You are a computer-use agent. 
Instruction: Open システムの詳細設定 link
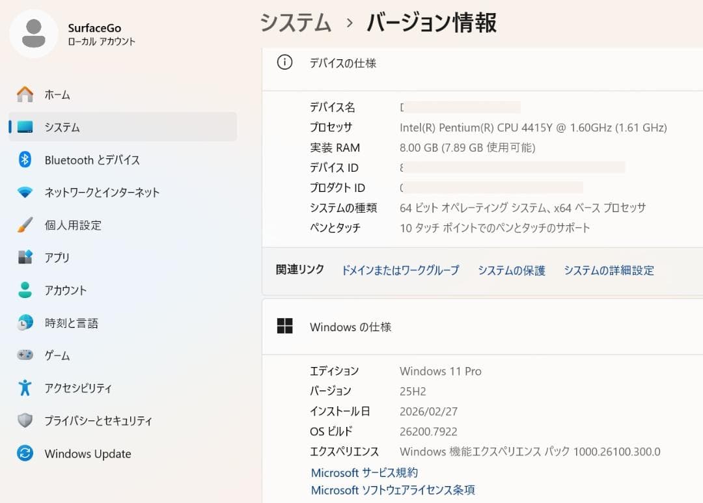(609, 270)
